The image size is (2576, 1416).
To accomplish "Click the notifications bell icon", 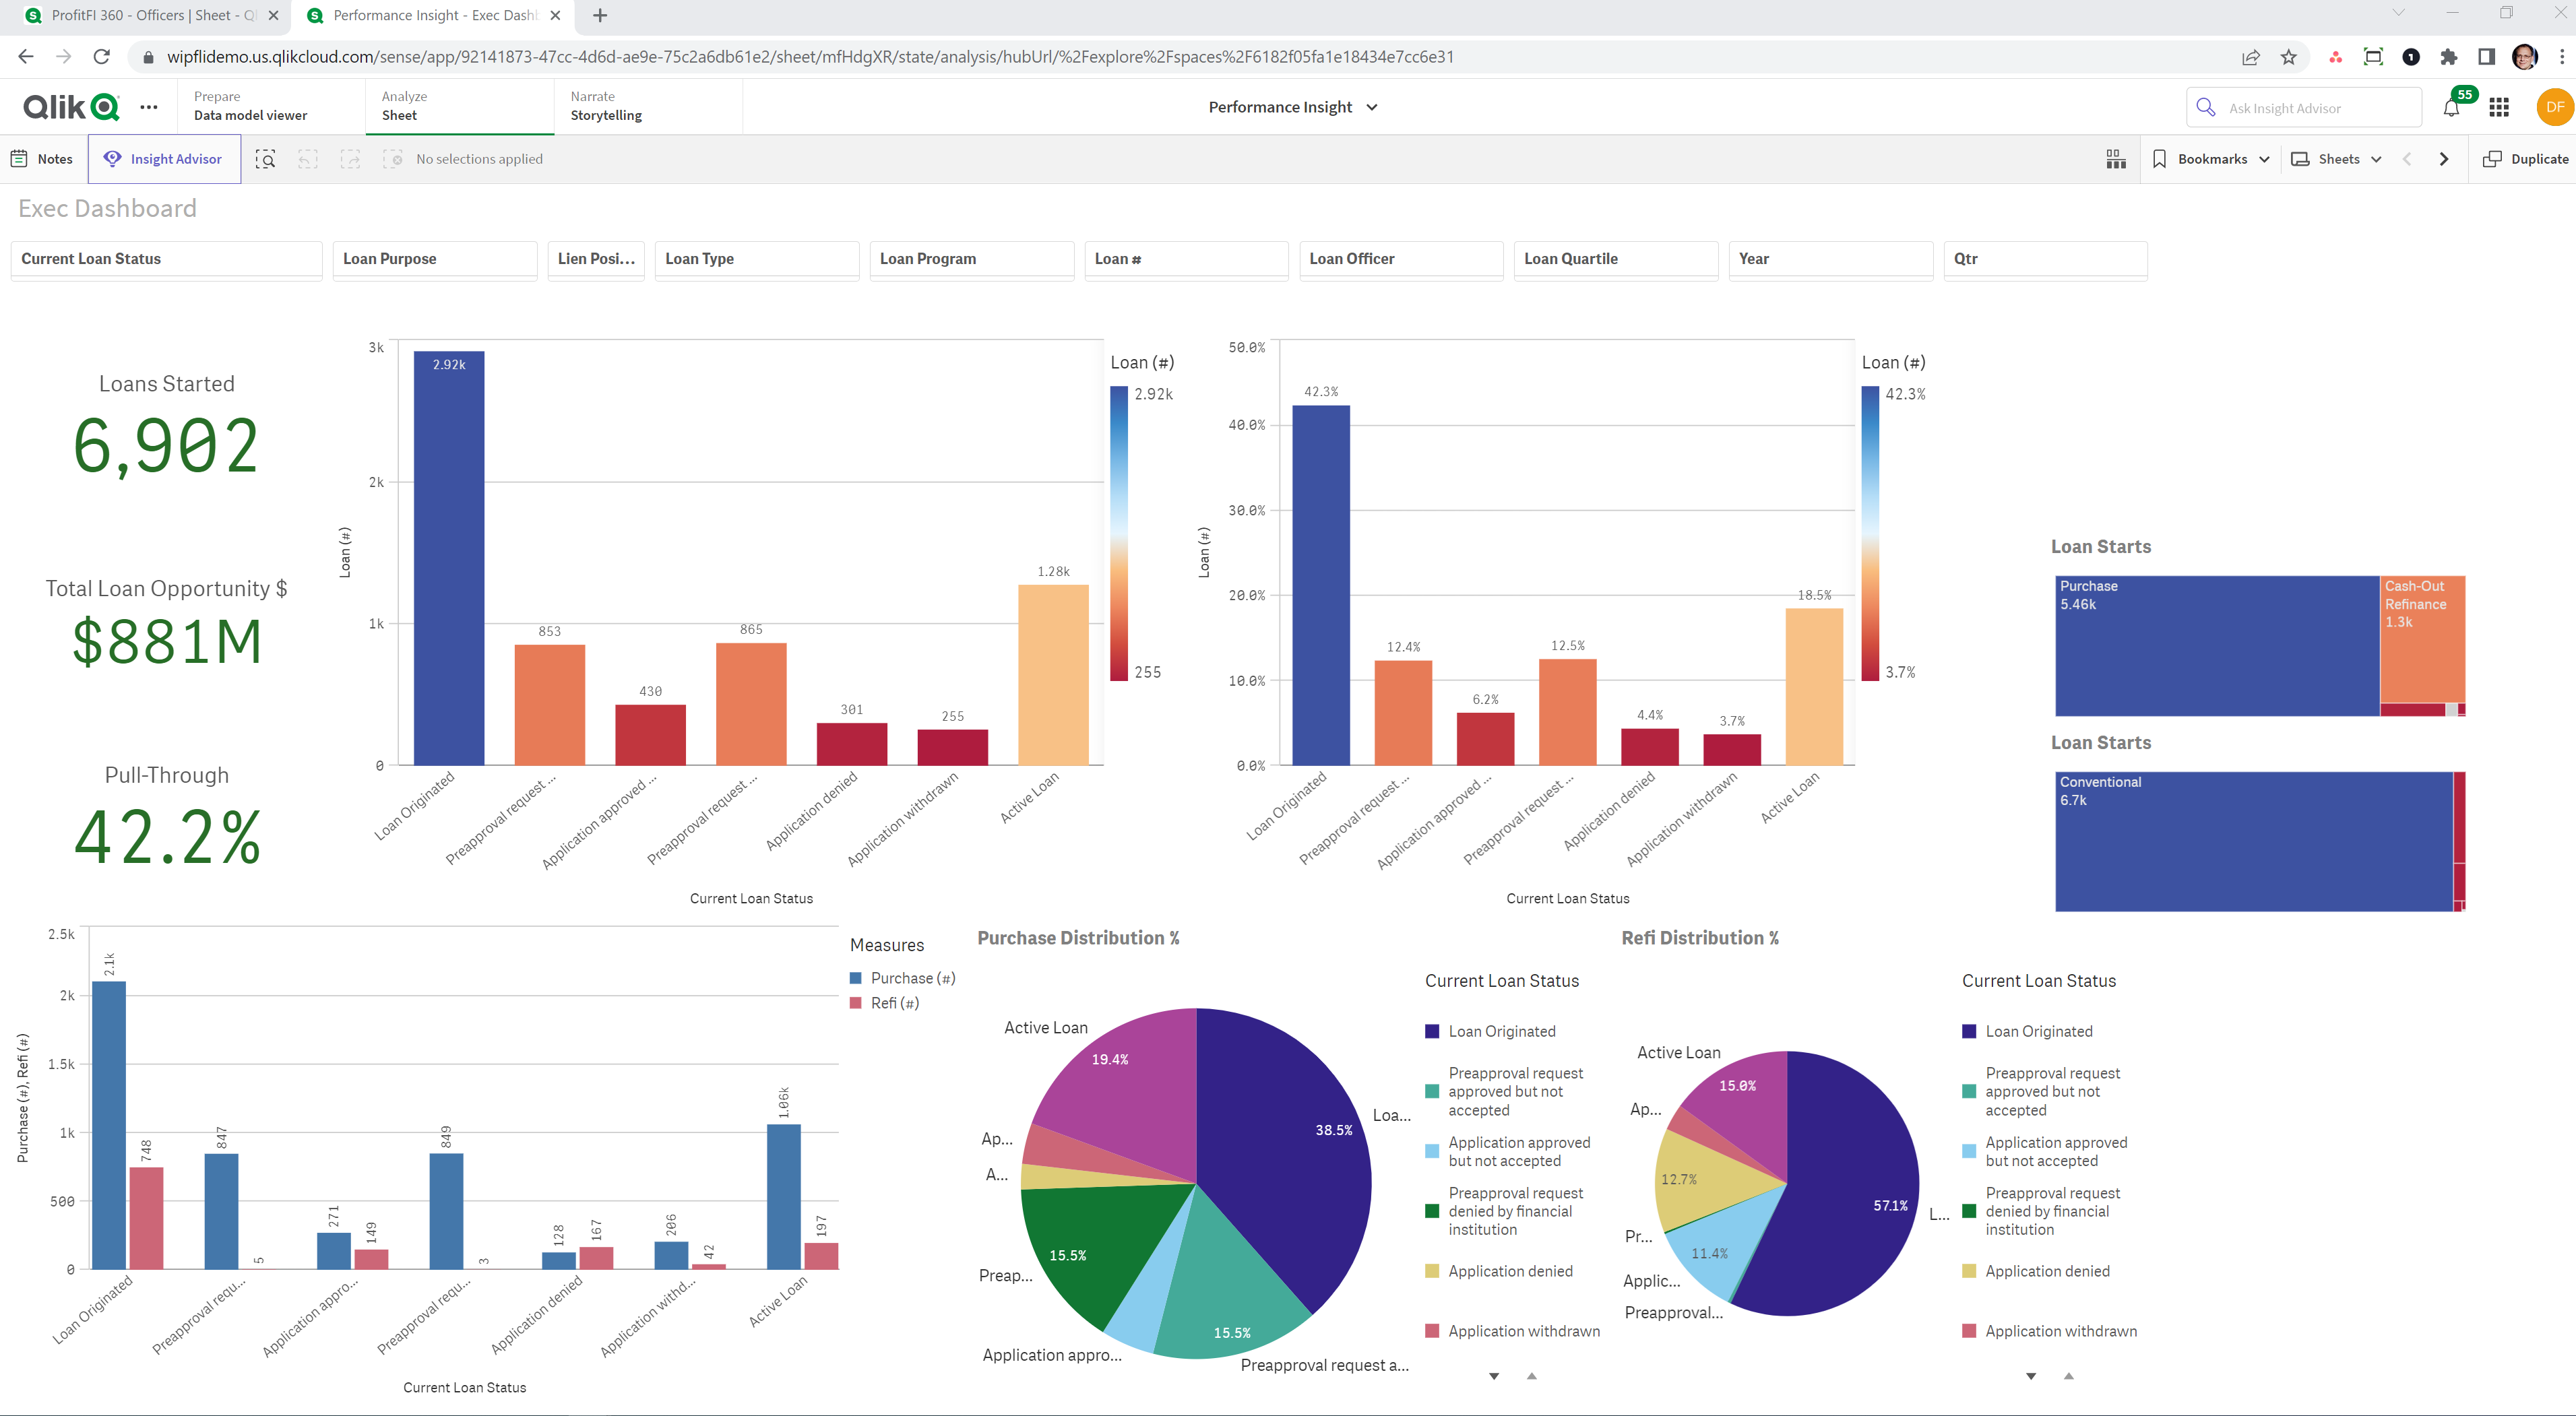I will 2450,108.
